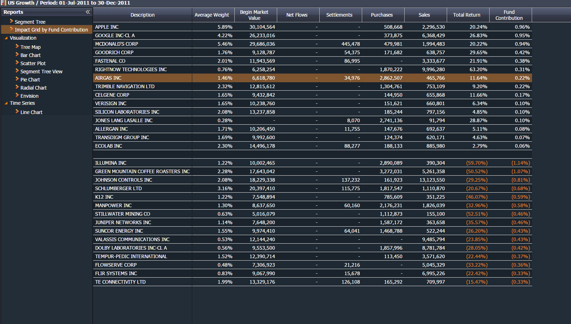571x324 pixels.
Task: Select the TRIMBLE NAVIGATION LTD row
Action: pos(313,86)
